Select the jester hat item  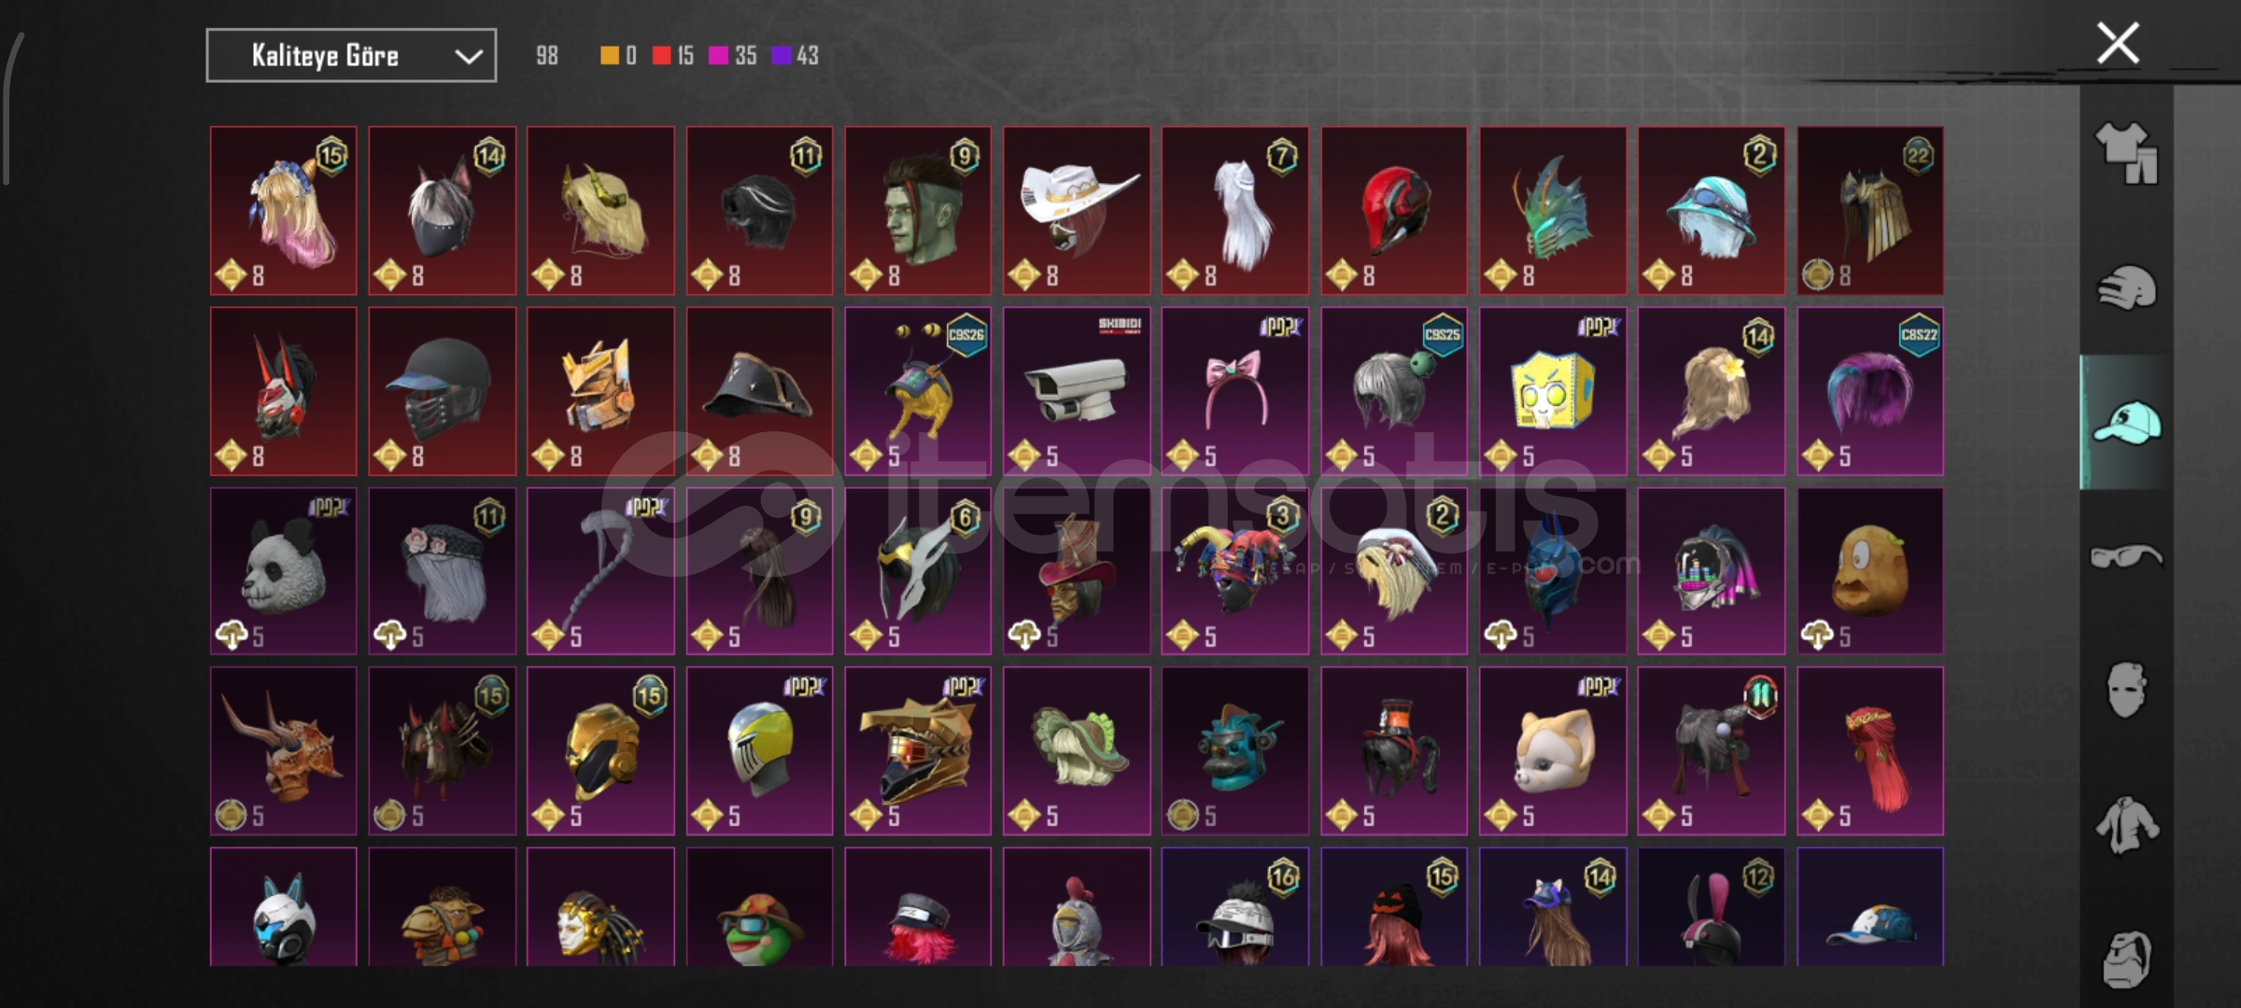(1235, 571)
